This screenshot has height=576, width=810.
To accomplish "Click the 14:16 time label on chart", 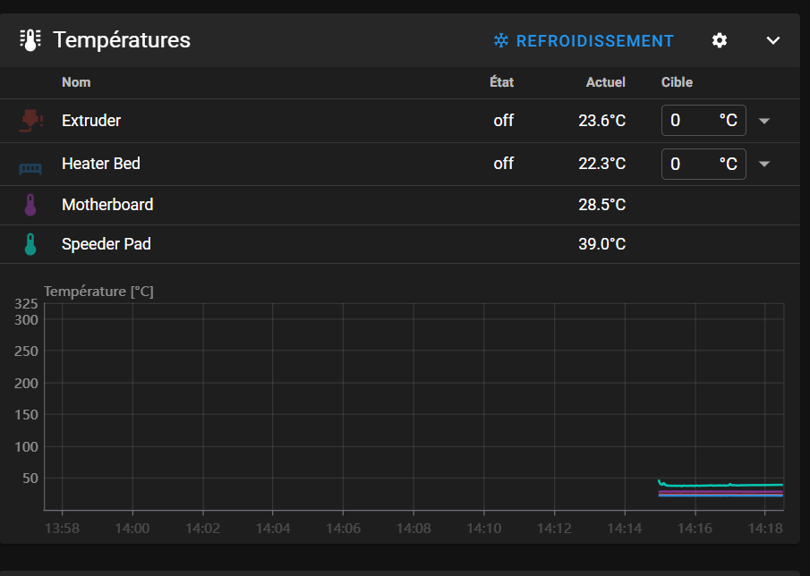I will [x=695, y=529].
